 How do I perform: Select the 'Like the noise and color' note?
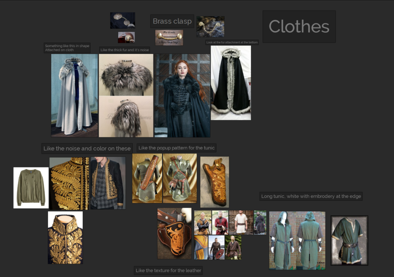click(x=87, y=148)
